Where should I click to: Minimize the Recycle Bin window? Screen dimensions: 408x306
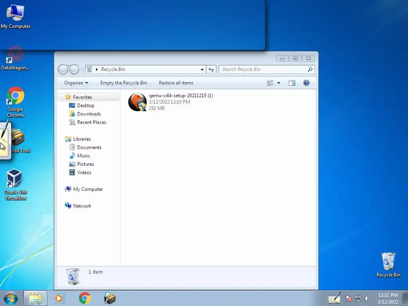coord(282,59)
